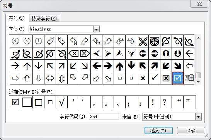
Task: Open the 来自 符号(十进制) dropdown
Action: [x=199, y=116]
